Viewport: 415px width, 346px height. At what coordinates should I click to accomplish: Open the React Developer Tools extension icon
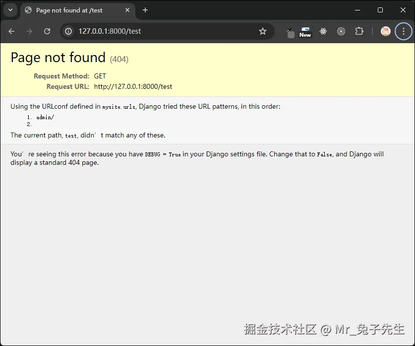[x=323, y=31]
